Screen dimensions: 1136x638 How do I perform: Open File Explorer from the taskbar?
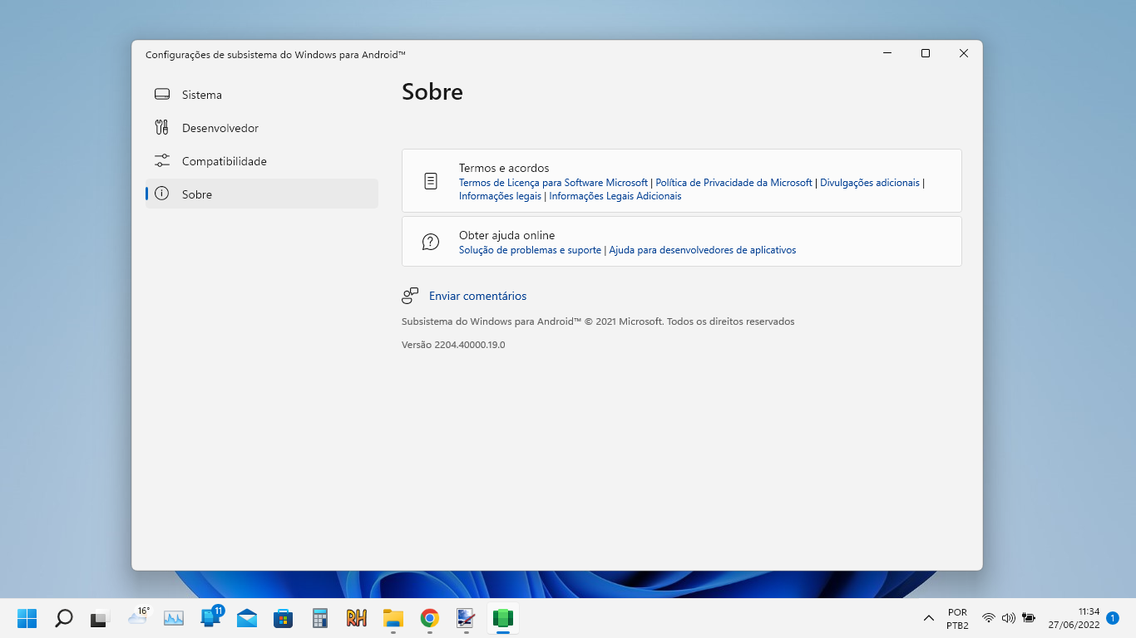click(393, 618)
